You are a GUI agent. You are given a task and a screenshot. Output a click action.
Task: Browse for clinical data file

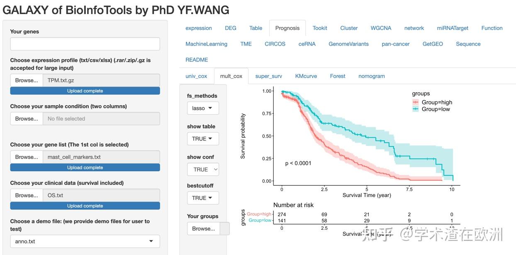(x=27, y=195)
